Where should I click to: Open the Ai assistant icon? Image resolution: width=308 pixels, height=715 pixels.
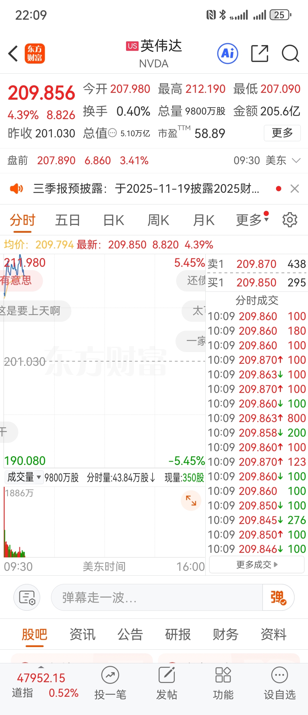228,53
